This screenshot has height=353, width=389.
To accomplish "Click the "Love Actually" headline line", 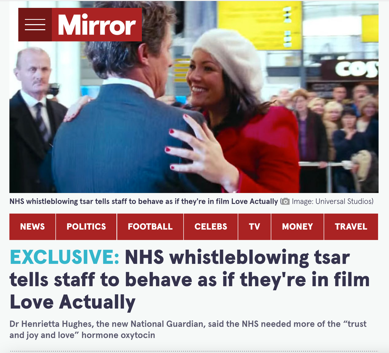I will [x=72, y=302].
